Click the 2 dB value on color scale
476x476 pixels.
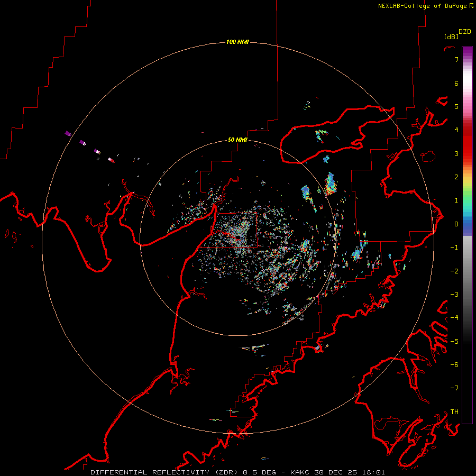[x=456, y=177]
